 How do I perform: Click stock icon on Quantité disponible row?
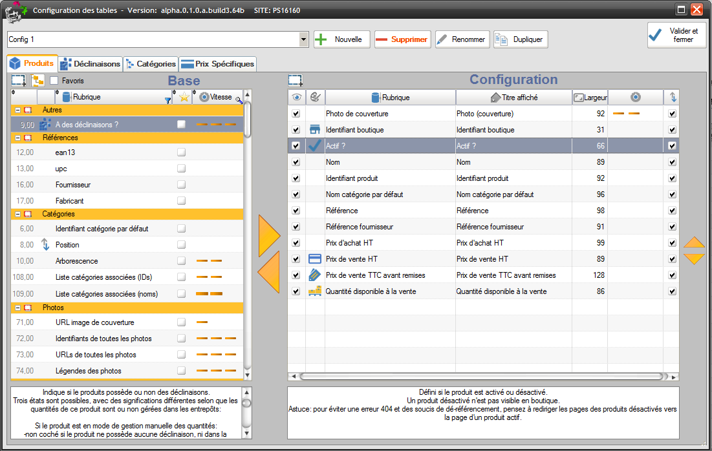tap(315, 291)
